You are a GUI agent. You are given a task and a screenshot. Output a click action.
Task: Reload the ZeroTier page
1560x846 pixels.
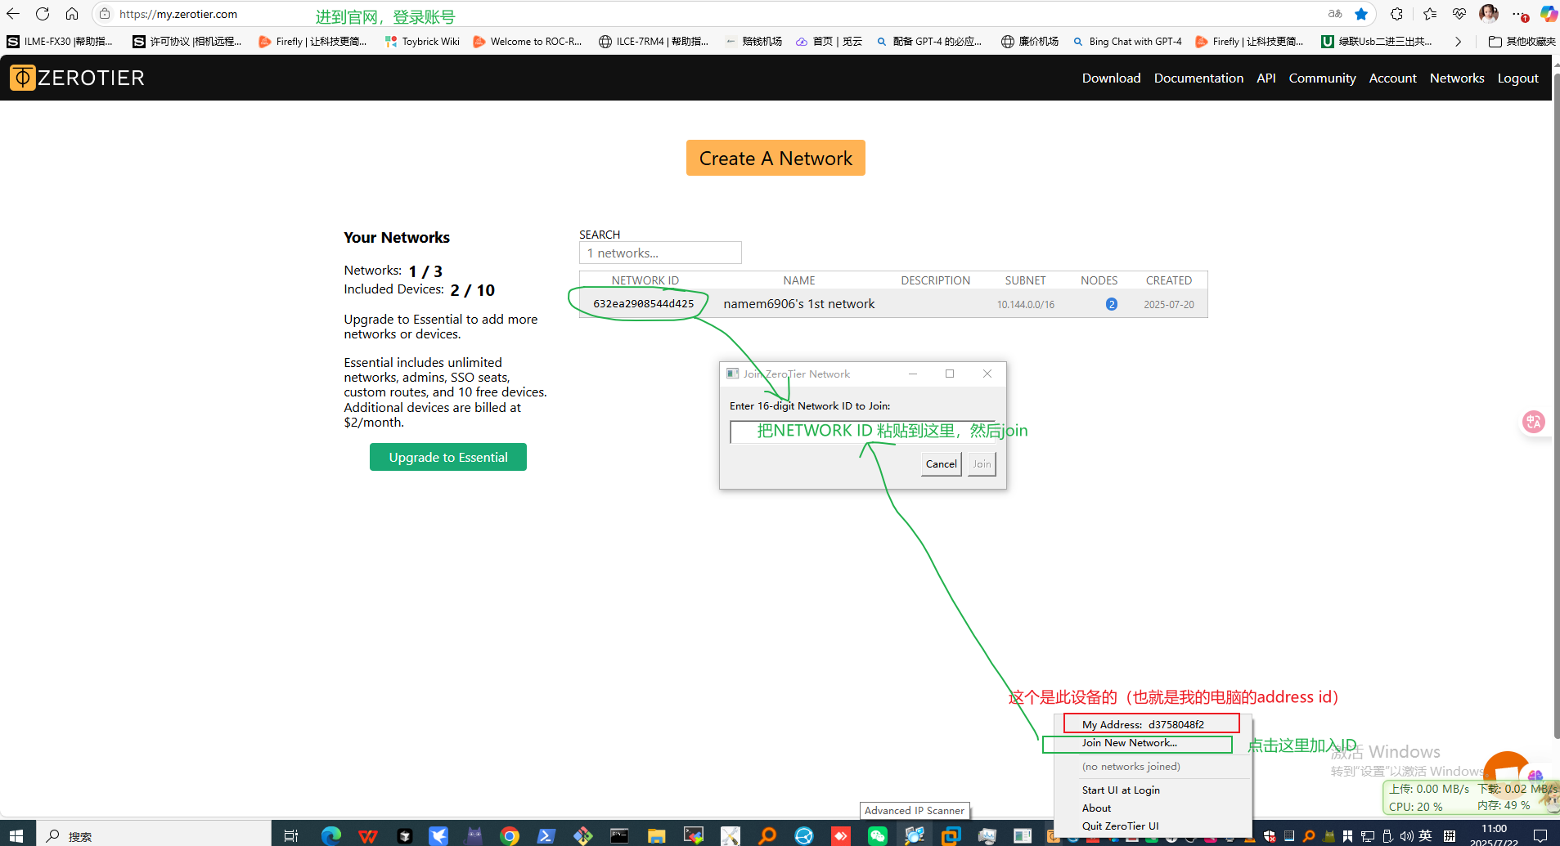[43, 14]
